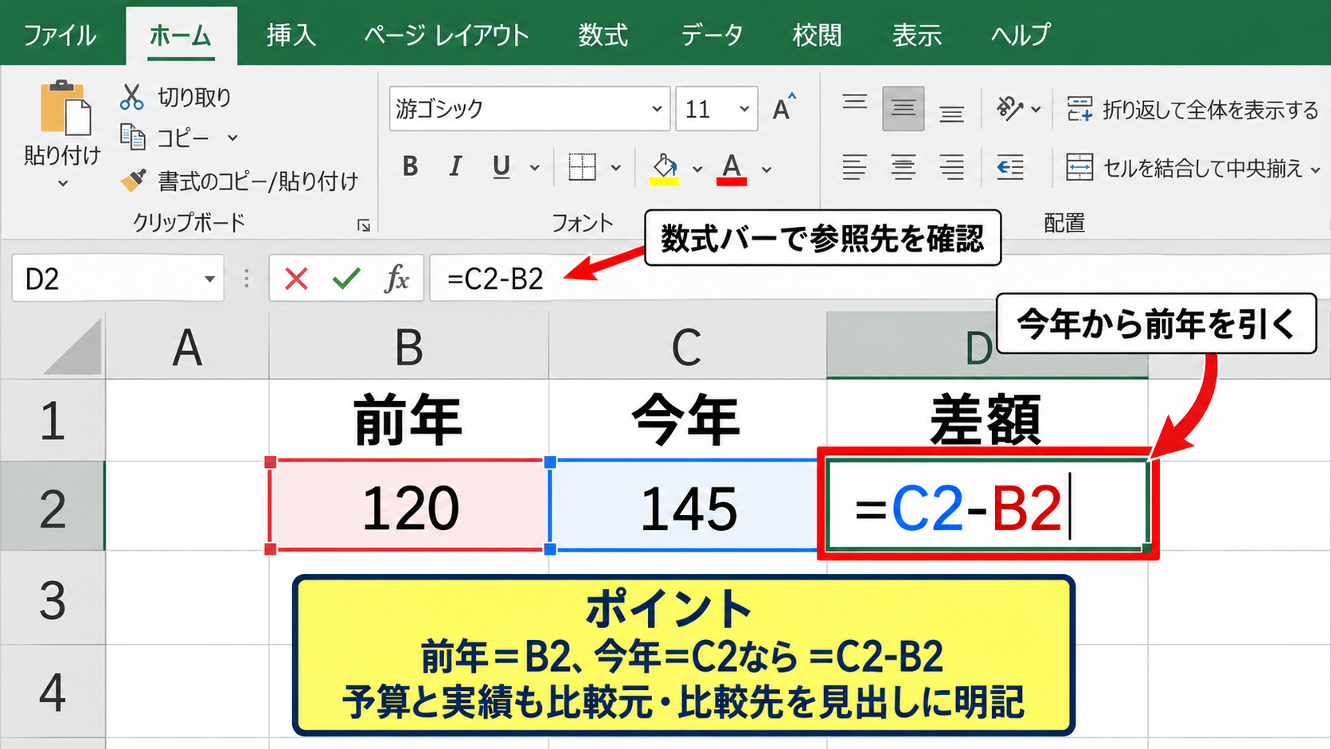Open clipboard group dialog launcher
1331x749 pixels.
pos(363,225)
